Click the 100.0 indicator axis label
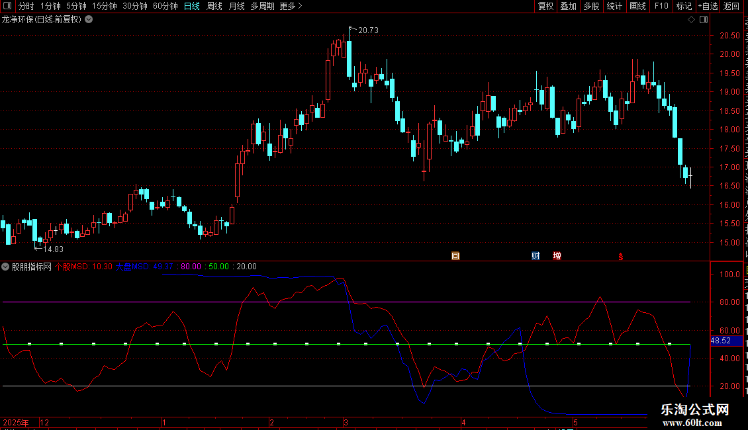748x430 pixels. [730, 274]
